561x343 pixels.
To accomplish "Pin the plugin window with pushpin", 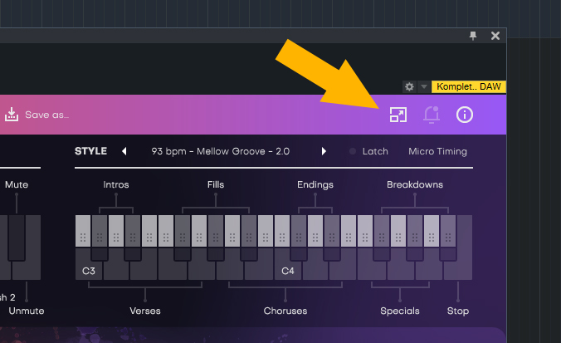I will tap(473, 36).
